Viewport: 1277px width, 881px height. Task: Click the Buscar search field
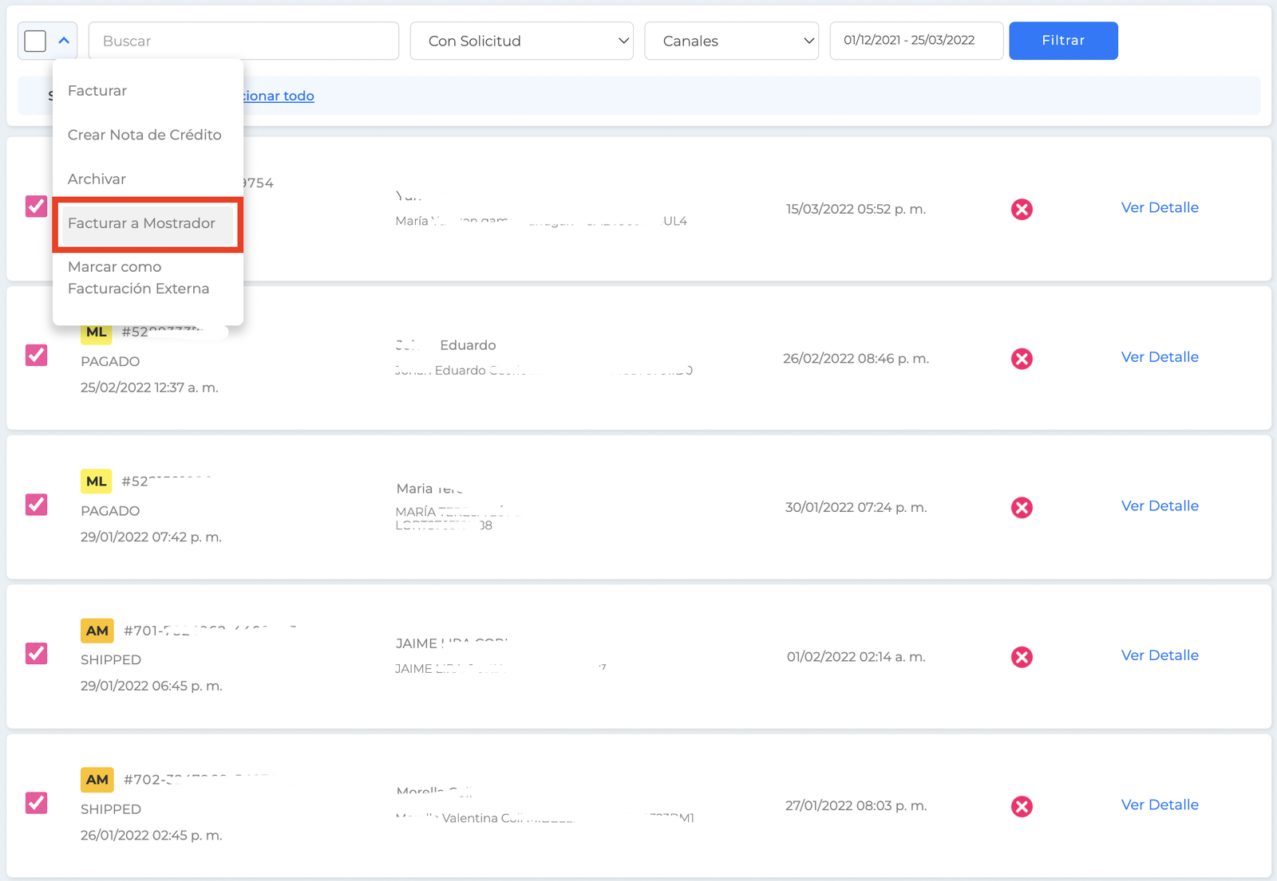(243, 41)
